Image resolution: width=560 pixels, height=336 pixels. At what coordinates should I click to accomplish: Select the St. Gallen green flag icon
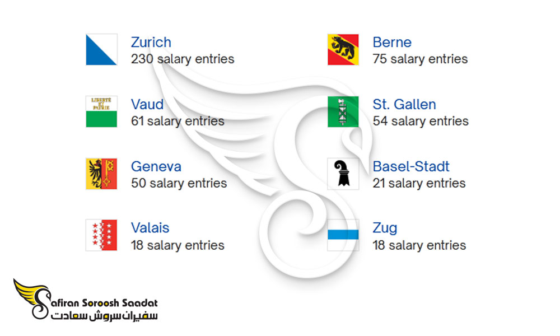tap(343, 111)
